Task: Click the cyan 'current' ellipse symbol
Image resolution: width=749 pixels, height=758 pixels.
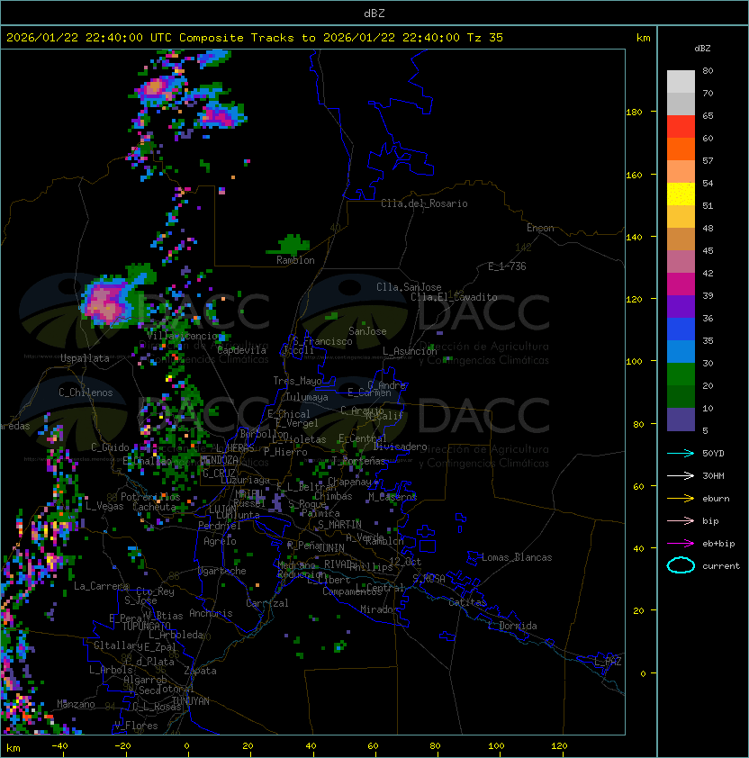Action: [681, 565]
